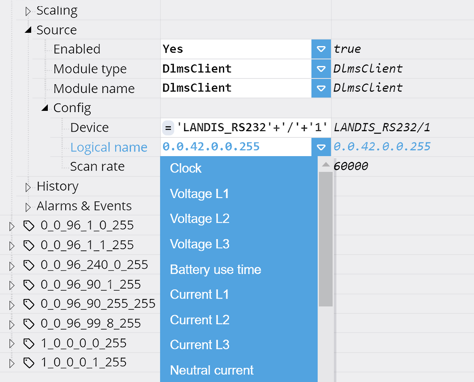This screenshot has width=474, height=382.
Task: Click the tag icon beside 0_0_96_240_0_255
Action: 28,265
